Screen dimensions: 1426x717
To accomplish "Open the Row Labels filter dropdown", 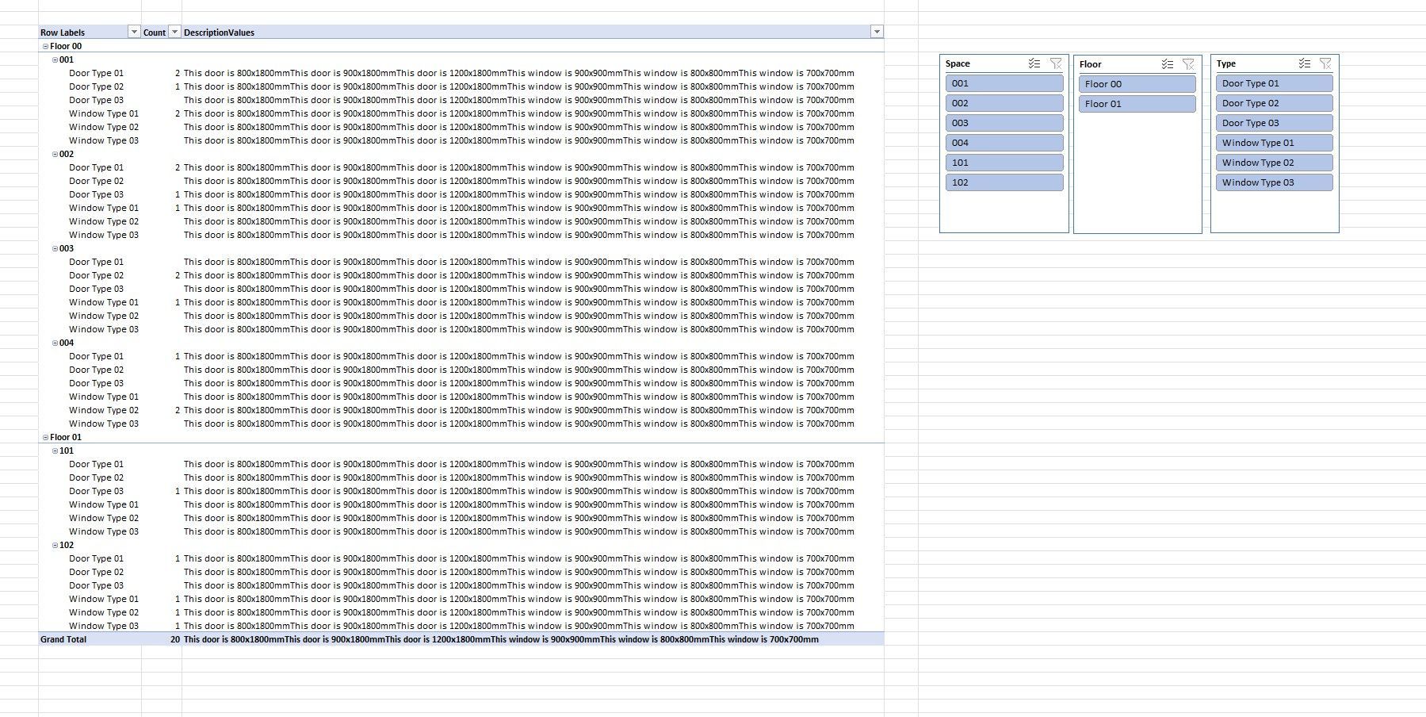I will tap(134, 33).
